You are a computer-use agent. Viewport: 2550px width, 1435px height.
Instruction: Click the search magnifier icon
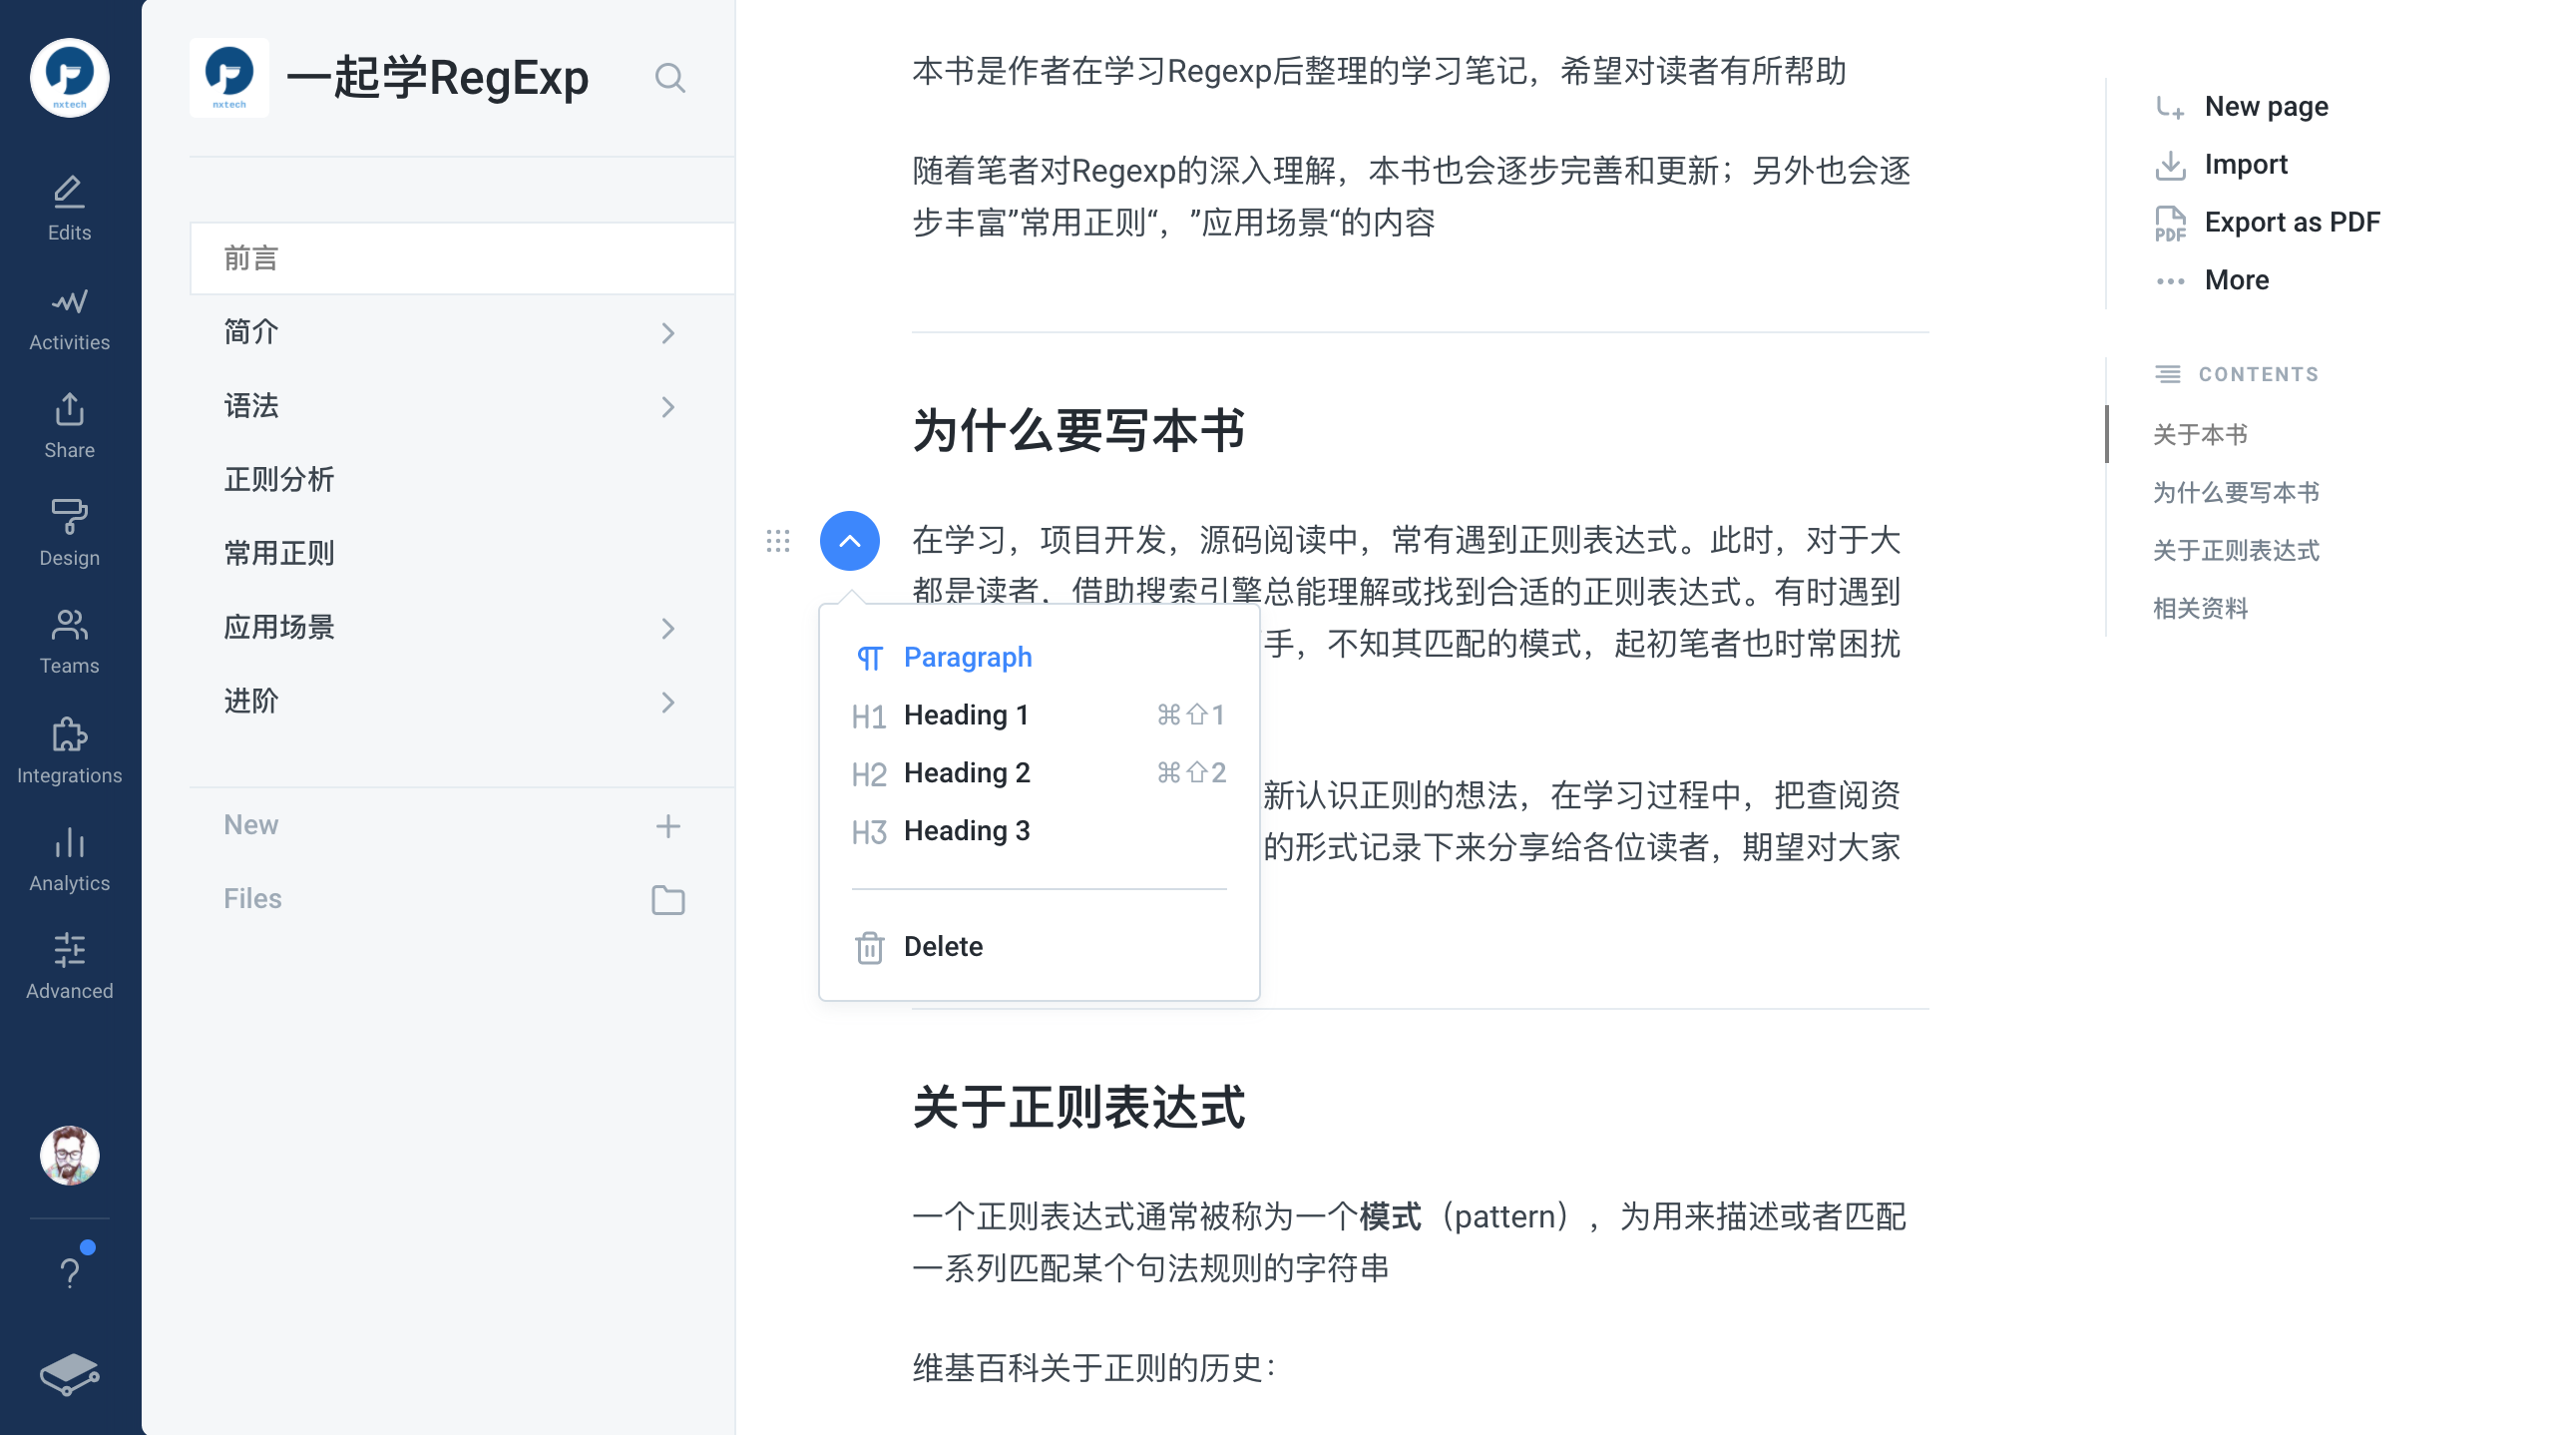pyautogui.click(x=669, y=78)
